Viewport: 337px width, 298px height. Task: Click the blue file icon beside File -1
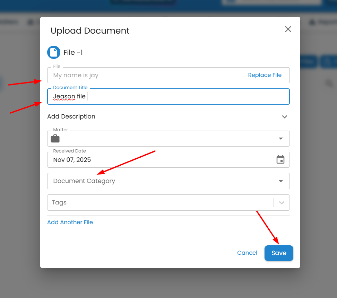(54, 52)
